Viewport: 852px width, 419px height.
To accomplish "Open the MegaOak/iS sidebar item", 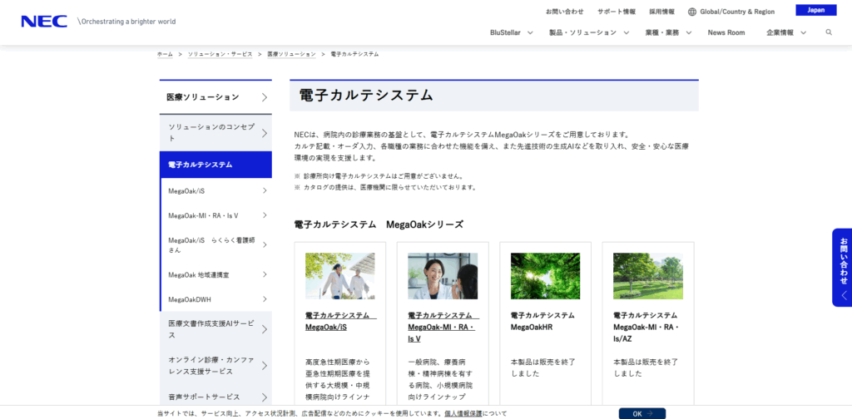I will (x=215, y=191).
